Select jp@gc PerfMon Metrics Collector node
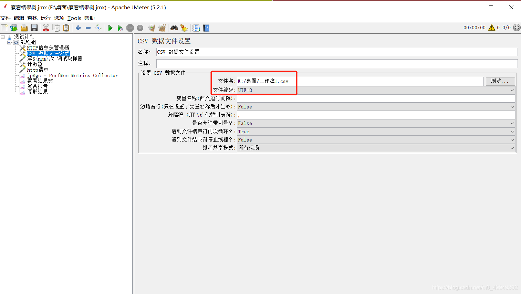 coord(73,75)
